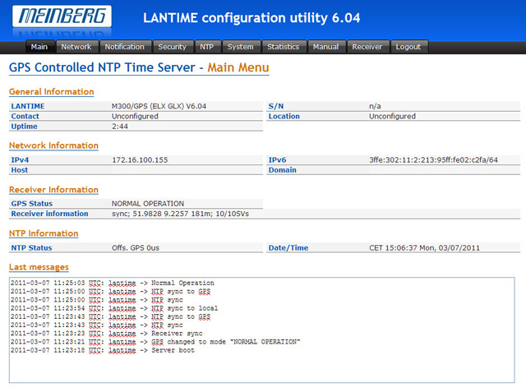Click the Meinberg logo

61,17
